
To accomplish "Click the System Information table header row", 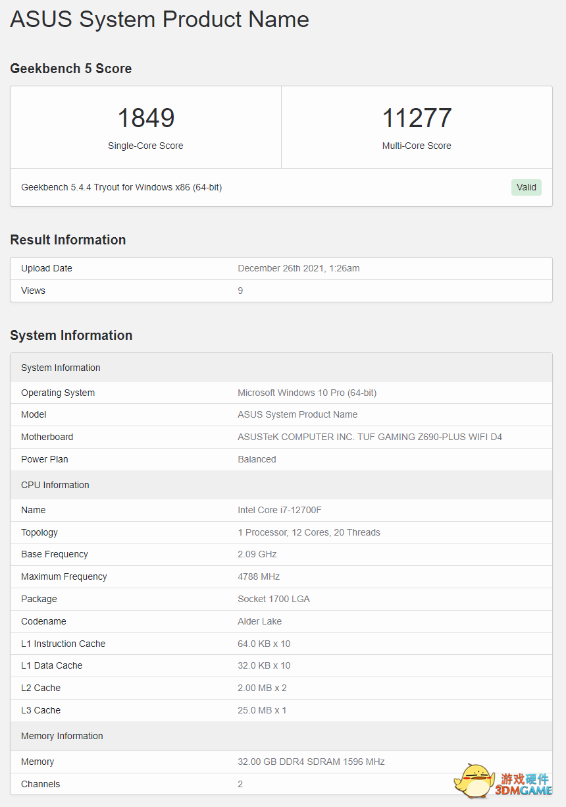I will [x=281, y=368].
